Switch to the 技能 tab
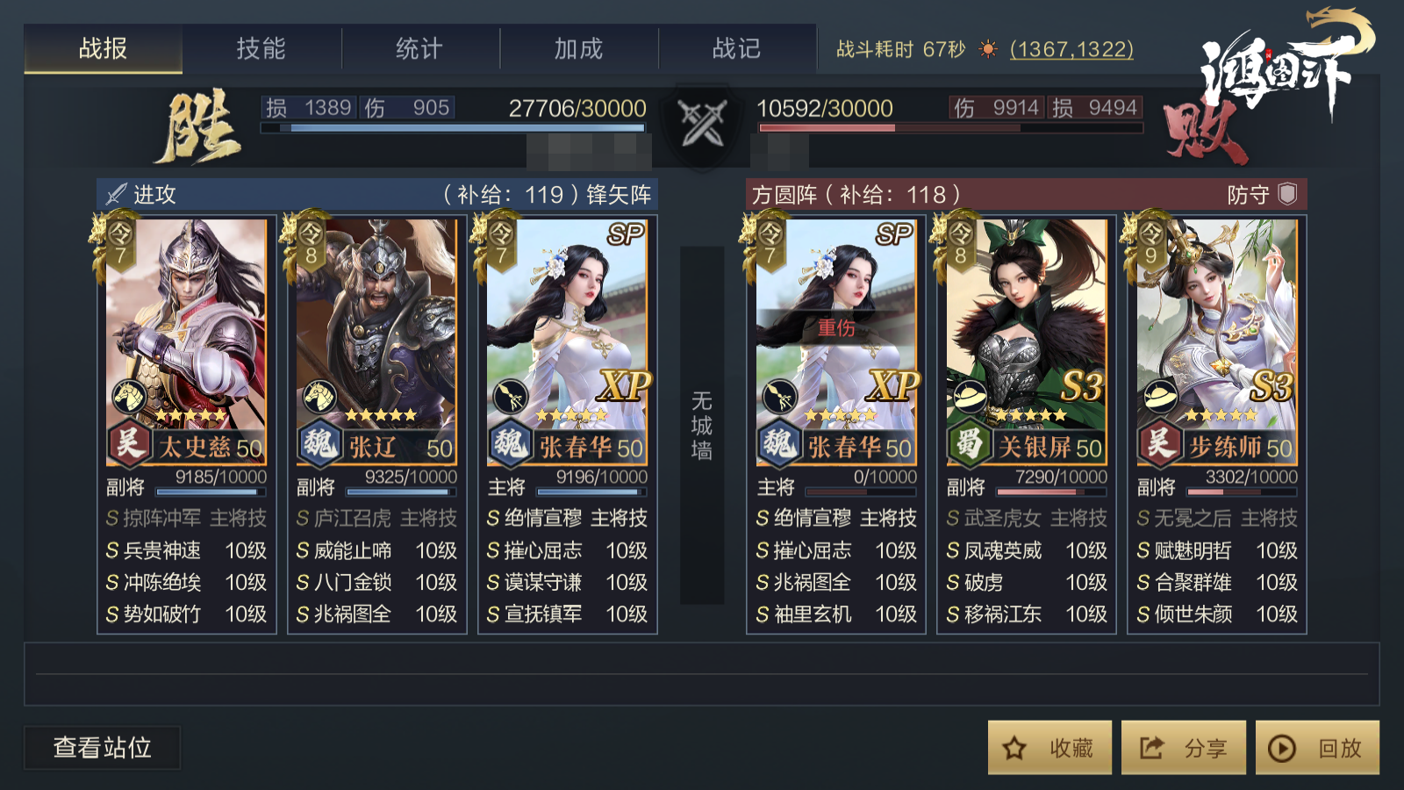This screenshot has height=790, width=1404. (261, 48)
